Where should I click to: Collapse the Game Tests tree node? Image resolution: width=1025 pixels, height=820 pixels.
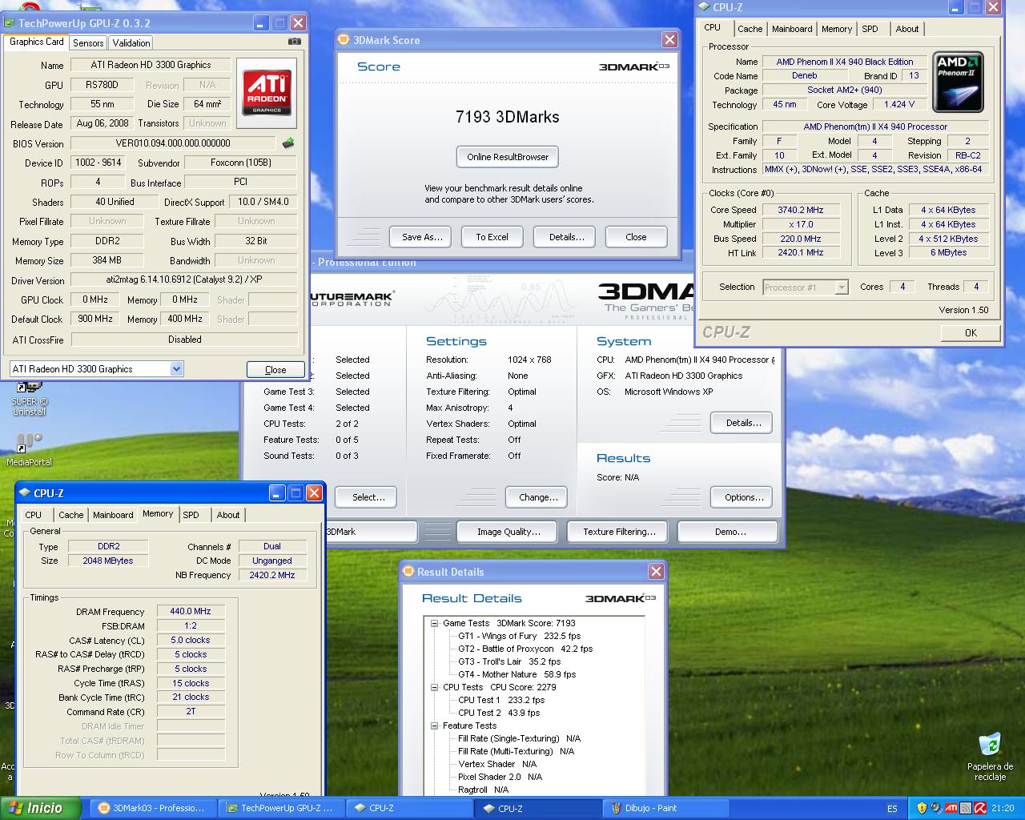click(x=434, y=623)
